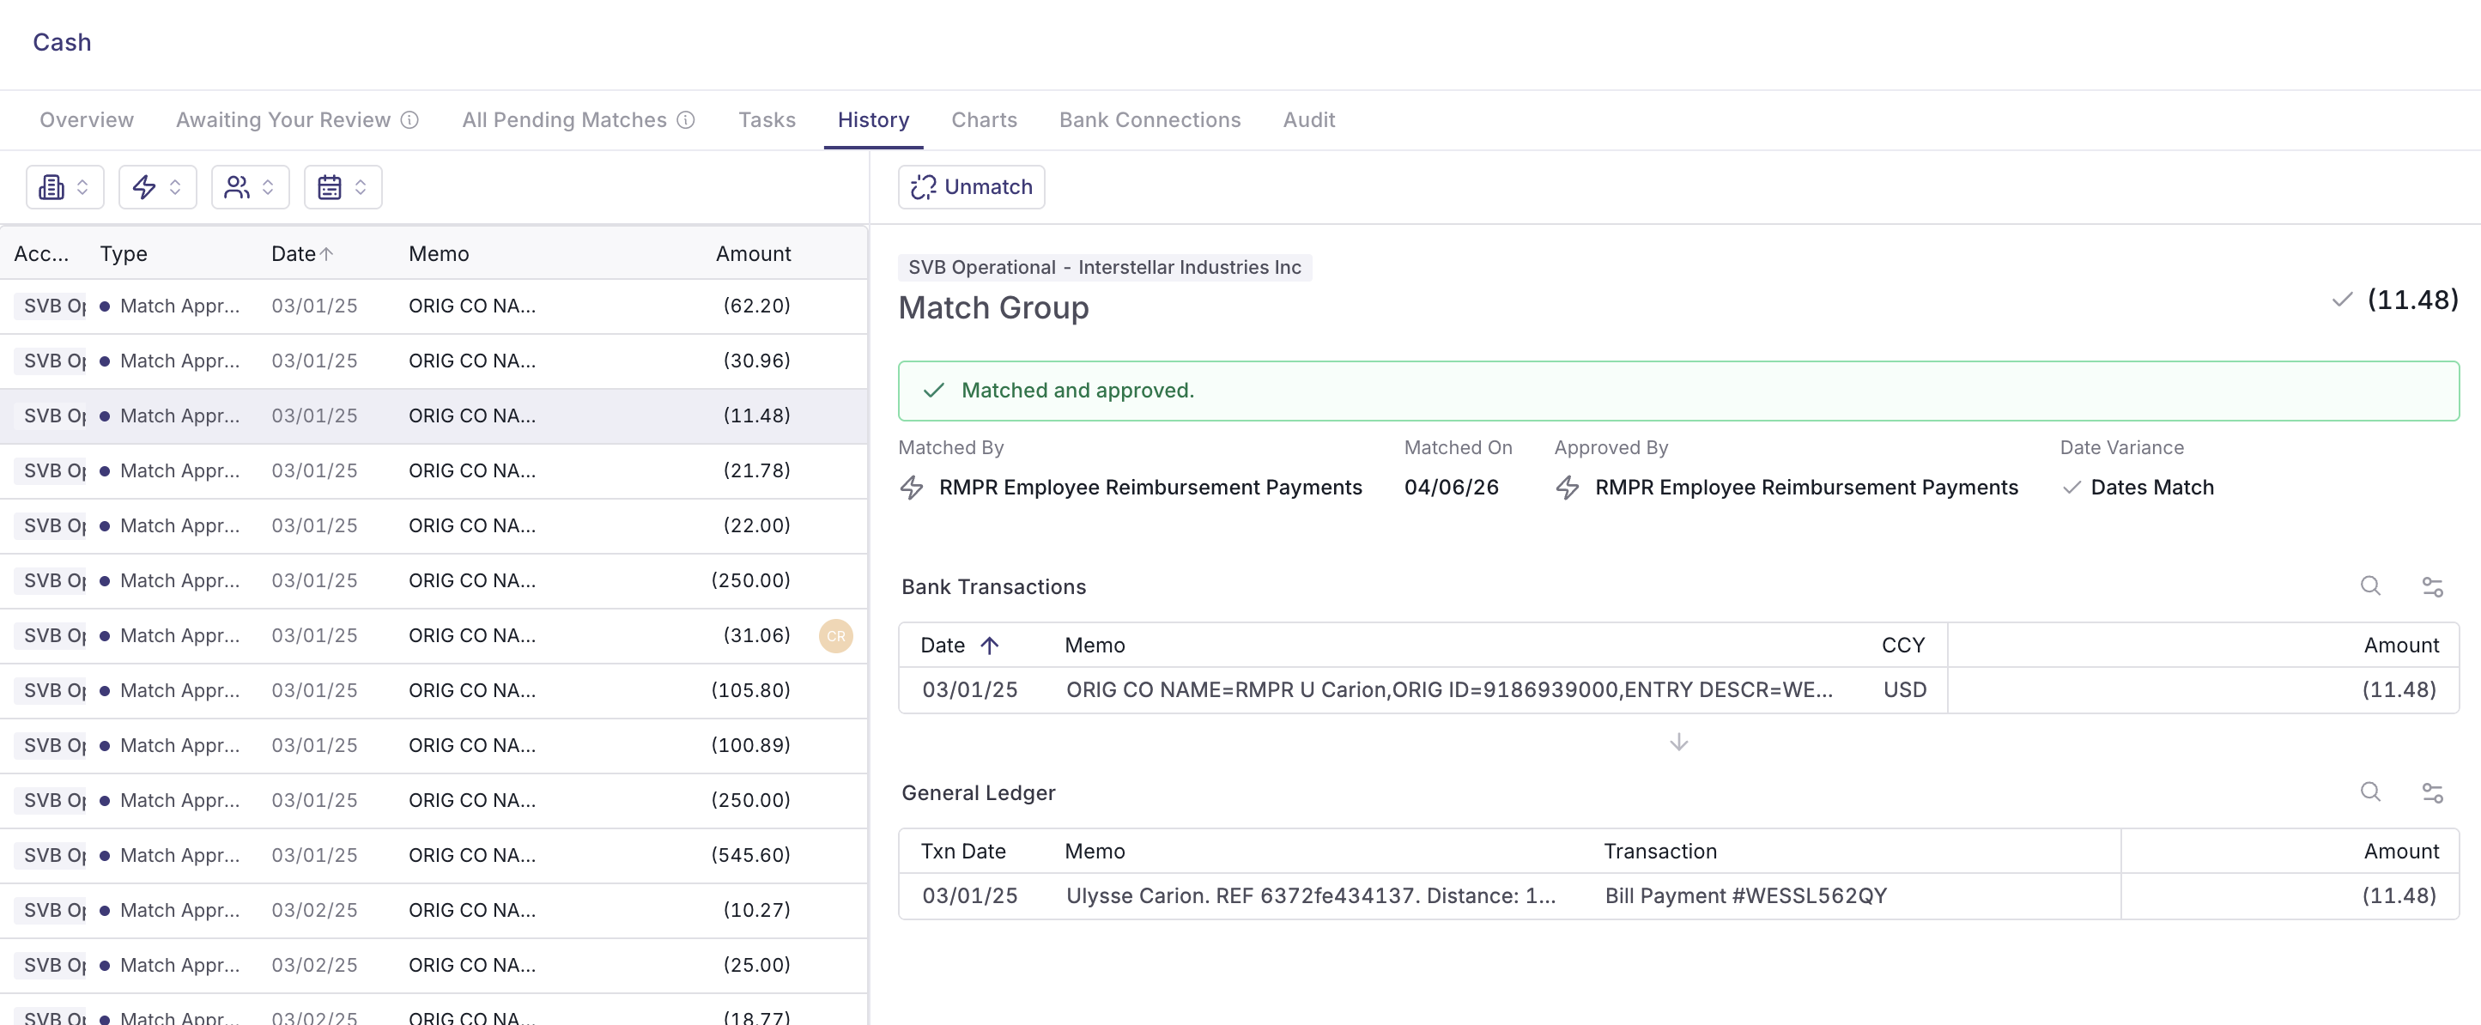The width and height of the screenshot is (2481, 1025).
Task: Click the Amount column header in list
Action: [x=752, y=253]
